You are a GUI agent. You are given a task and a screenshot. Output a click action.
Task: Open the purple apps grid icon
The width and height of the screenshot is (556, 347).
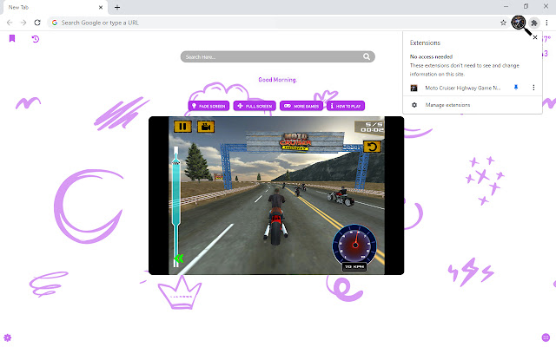tap(546, 337)
